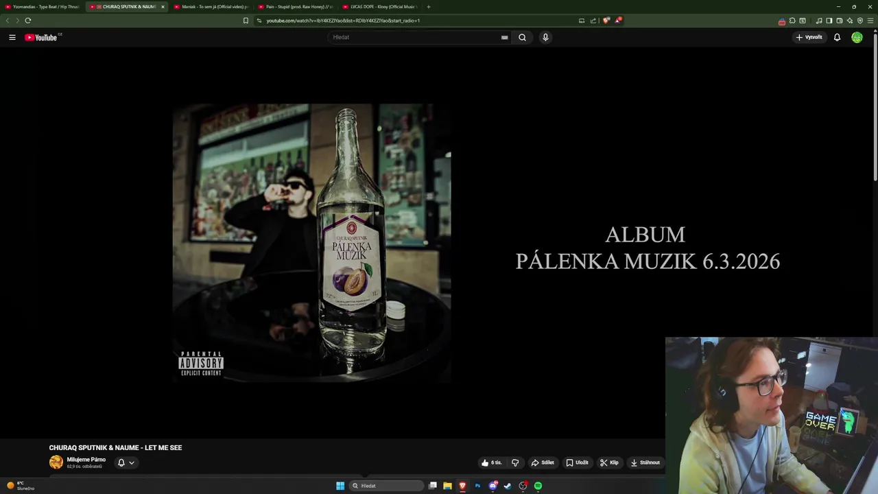878x494 pixels.
Task: Go forward in browser history
Action: click(x=17, y=21)
